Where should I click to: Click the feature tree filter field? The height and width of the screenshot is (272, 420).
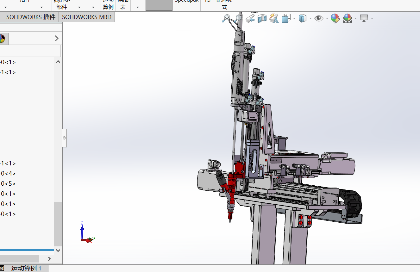click(x=30, y=51)
